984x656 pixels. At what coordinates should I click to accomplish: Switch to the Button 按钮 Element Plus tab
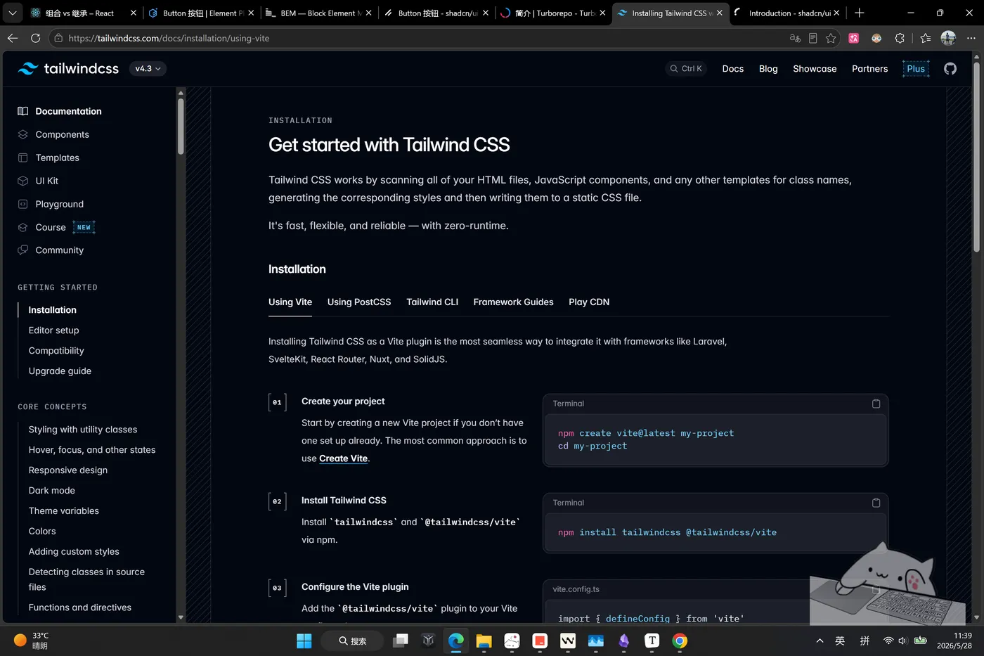(201, 13)
